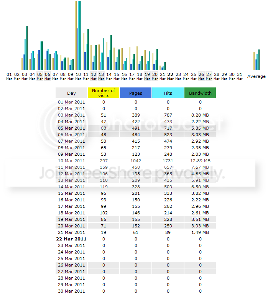Select the 1731 hits value

tap(168, 161)
